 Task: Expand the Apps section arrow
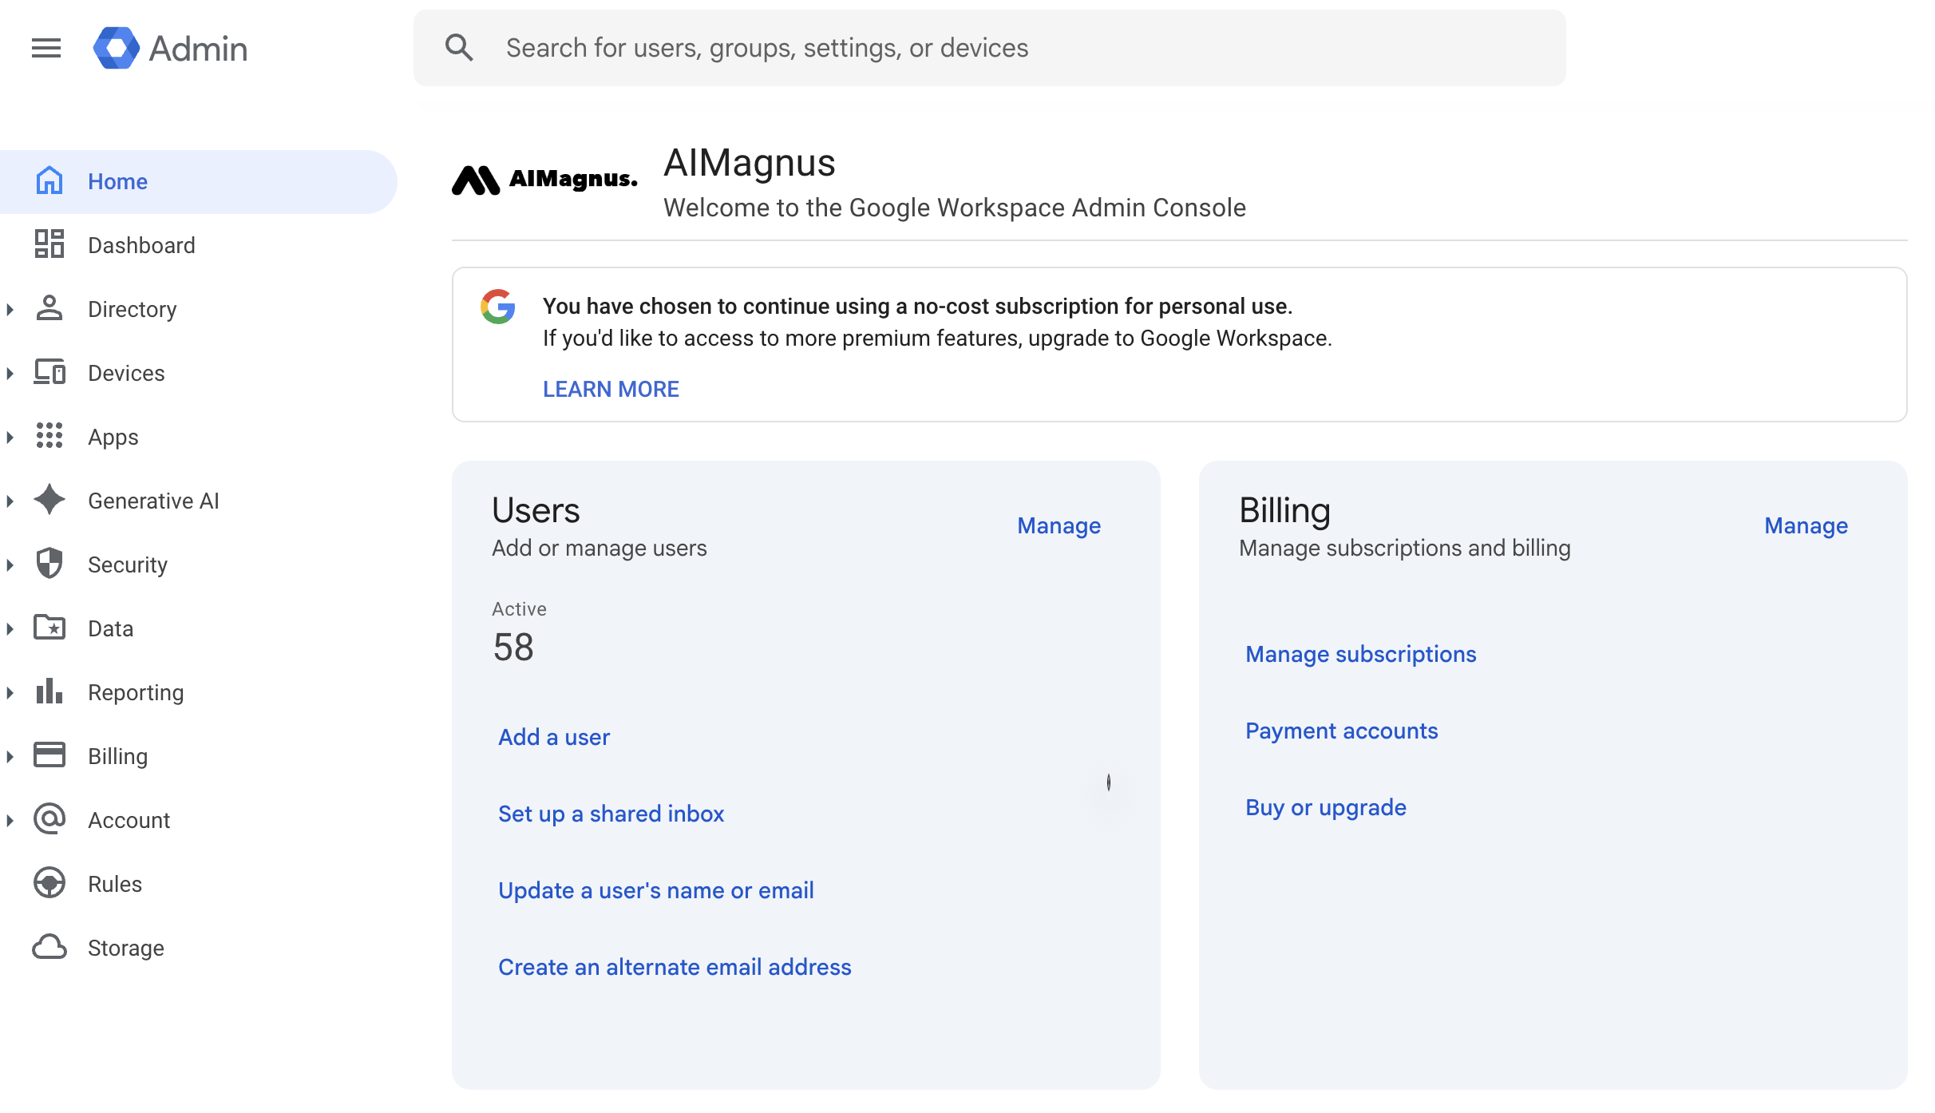[x=10, y=437]
